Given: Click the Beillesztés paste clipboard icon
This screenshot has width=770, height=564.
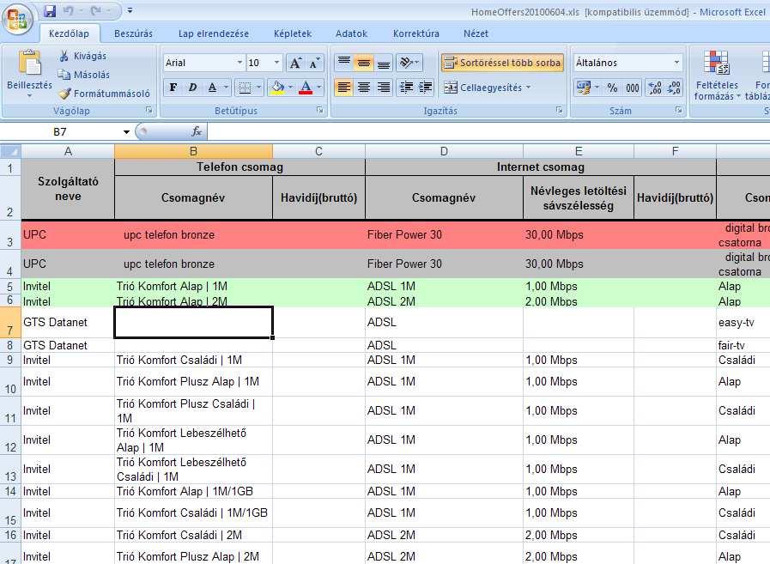Looking at the screenshot, I should [x=29, y=64].
